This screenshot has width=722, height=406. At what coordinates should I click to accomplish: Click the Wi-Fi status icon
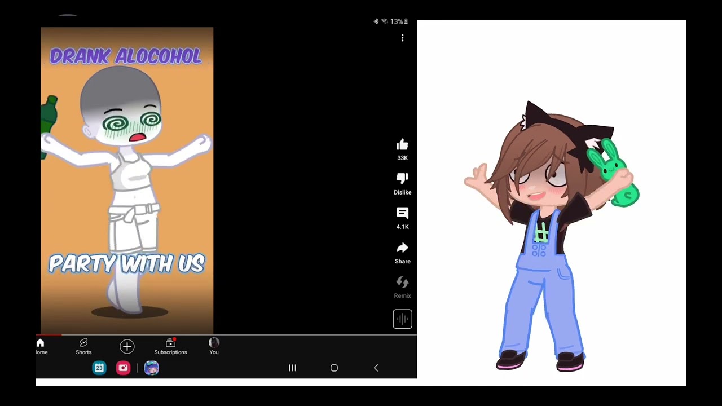(x=384, y=21)
